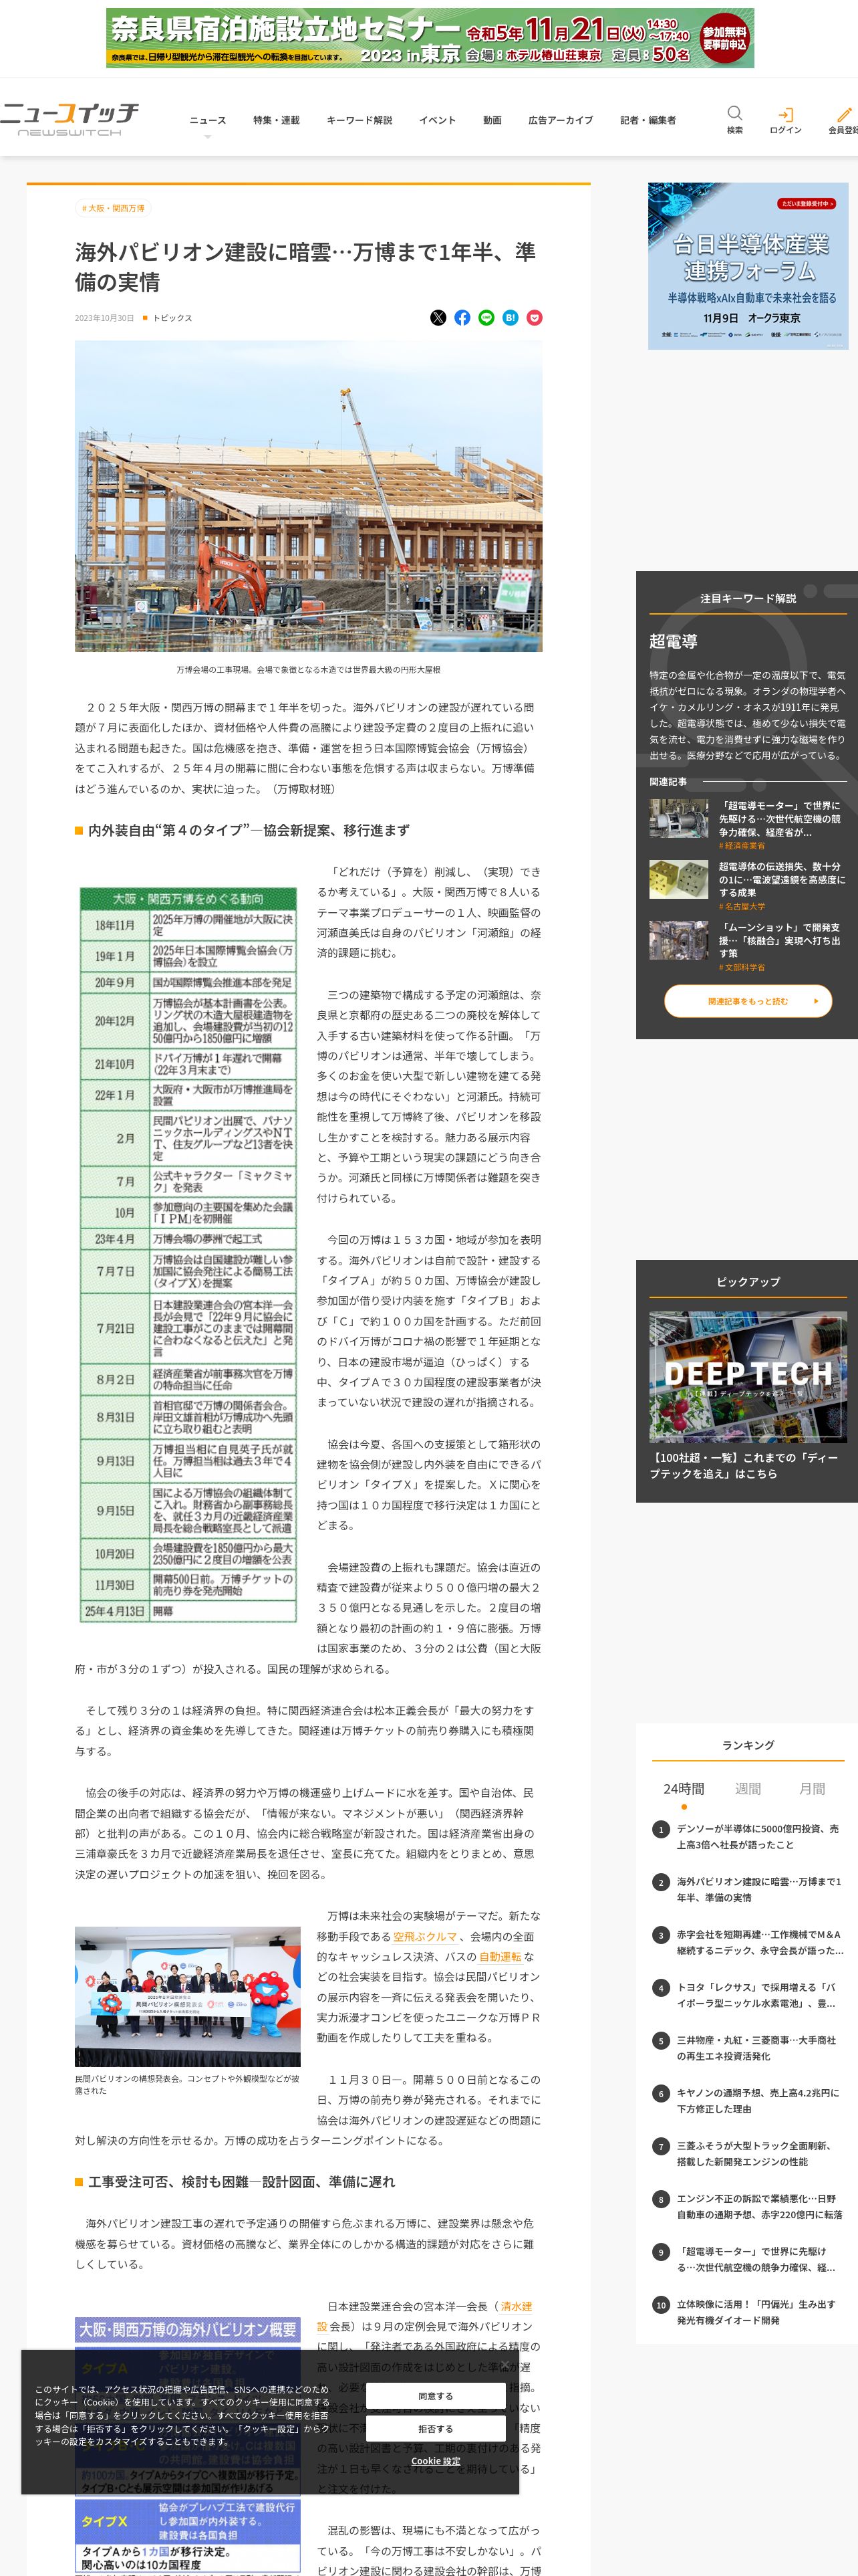
Task: Open the search magnifier icon
Action: [734, 113]
